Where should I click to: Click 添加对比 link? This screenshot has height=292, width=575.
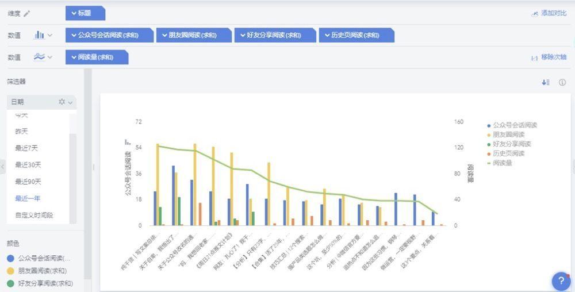click(x=554, y=14)
